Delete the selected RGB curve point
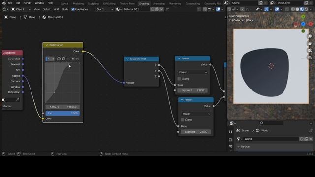The height and width of the screenshot is (177, 315). pos(78,59)
